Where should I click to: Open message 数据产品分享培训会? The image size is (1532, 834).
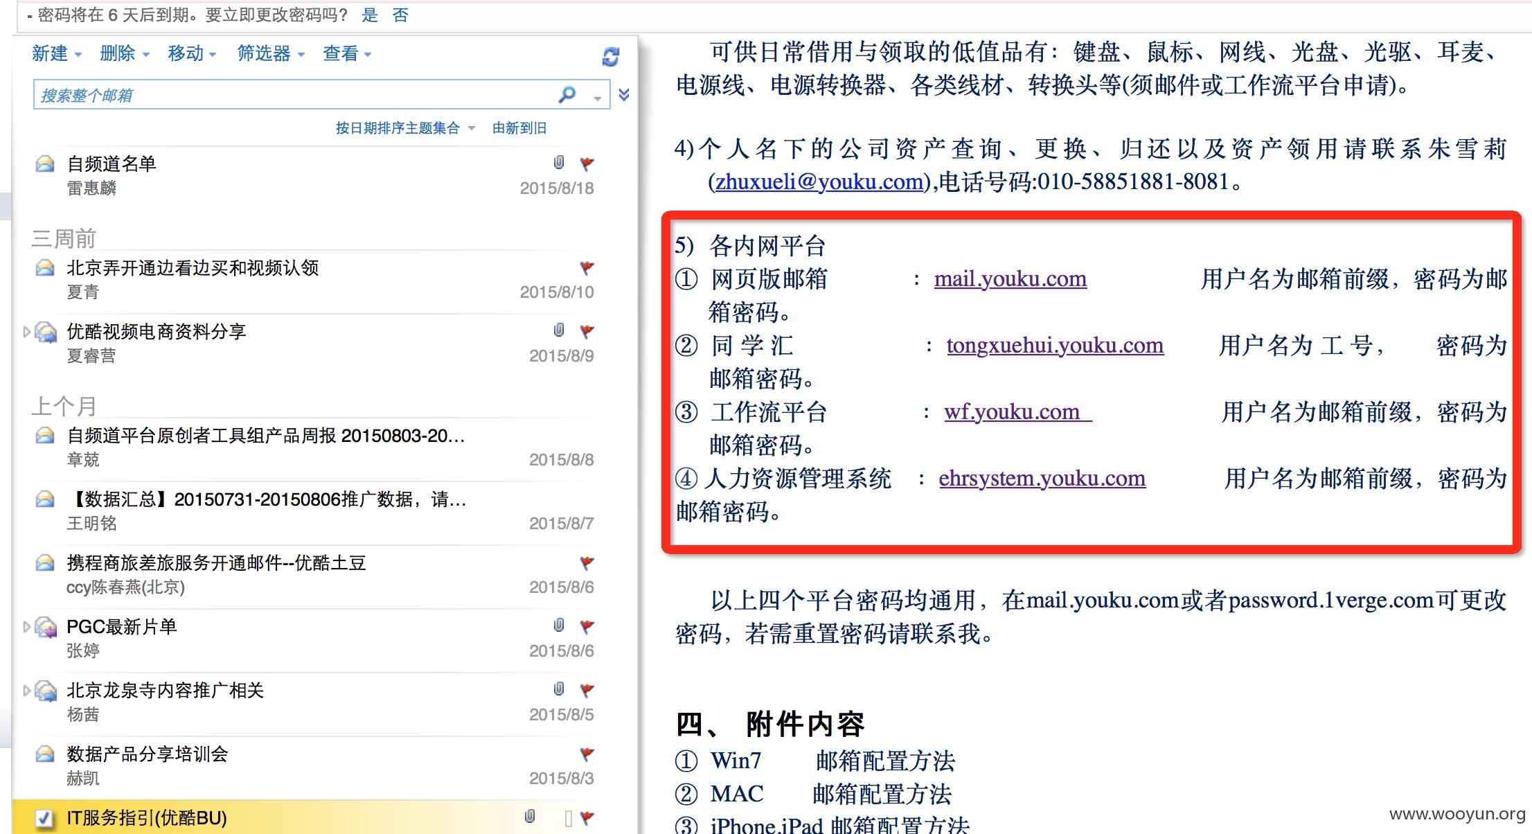pos(313,766)
